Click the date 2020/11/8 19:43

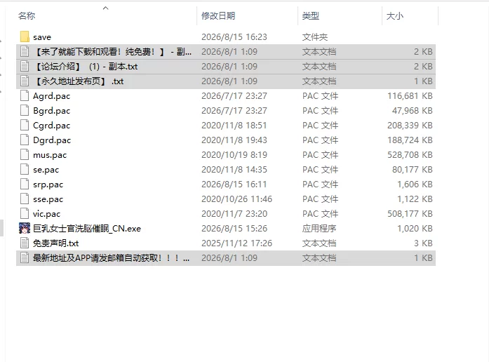point(234,140)
